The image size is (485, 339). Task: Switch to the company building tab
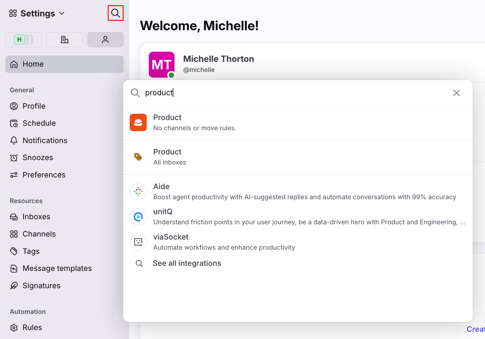point(65,39)
